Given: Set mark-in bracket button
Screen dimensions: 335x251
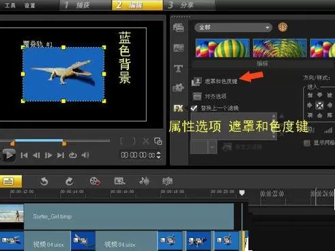Looking at the screenshot, I should [x=121, y=141].
